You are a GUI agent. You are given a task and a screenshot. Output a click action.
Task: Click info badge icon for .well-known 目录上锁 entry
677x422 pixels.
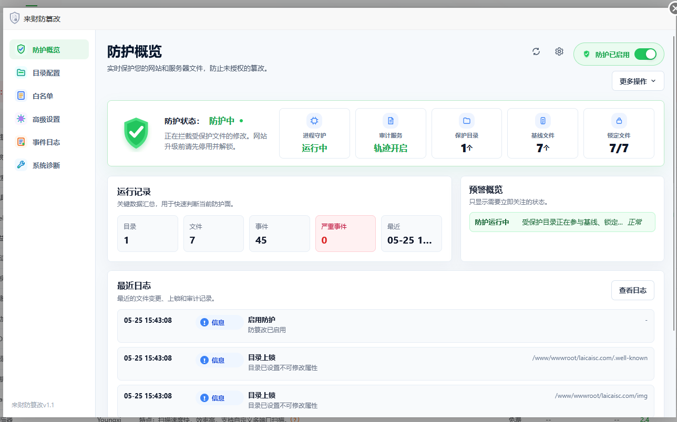pyautogui.click(x=204, y=360)
